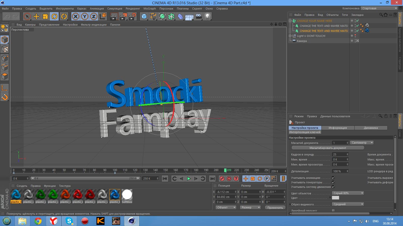Open the Интерполяция ключей tab
The width and height of the screenshot is (403, 226).
tap(305, 132)
